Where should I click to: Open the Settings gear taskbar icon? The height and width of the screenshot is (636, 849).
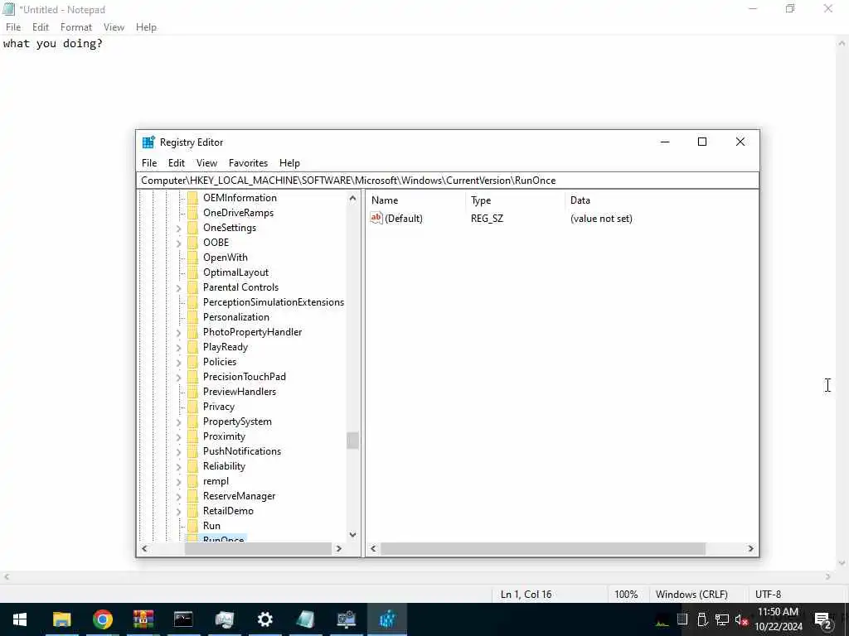[264, 619]
